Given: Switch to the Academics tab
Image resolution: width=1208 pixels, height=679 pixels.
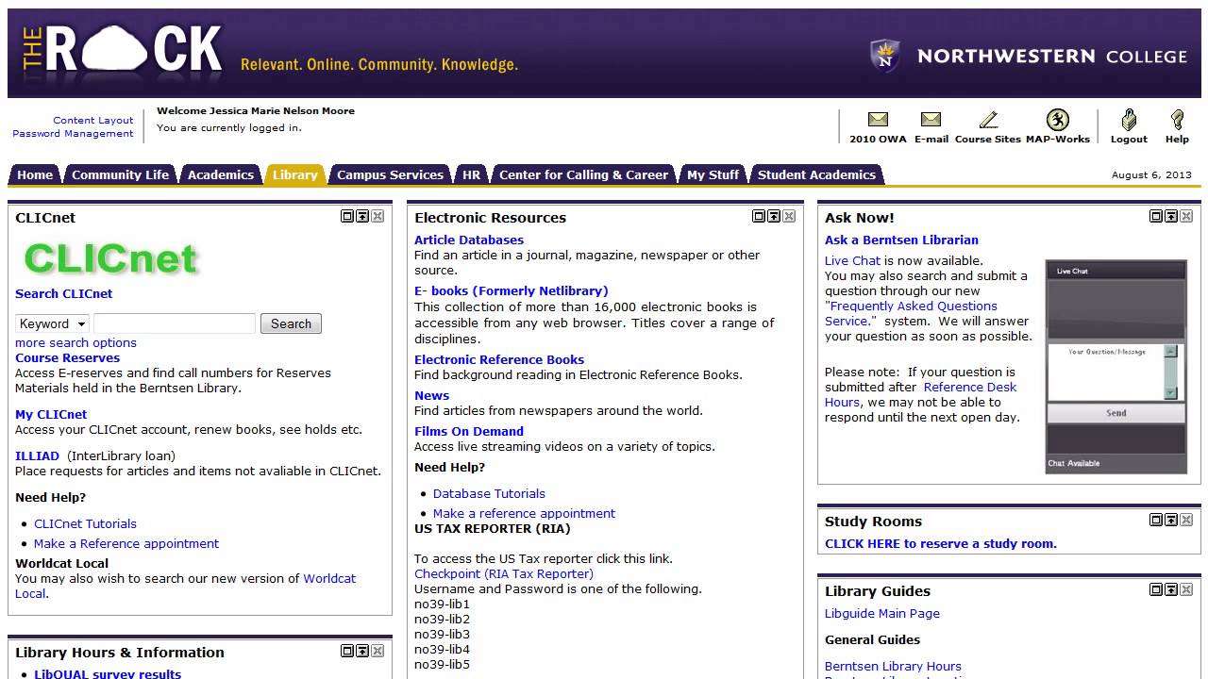Looking at the screenshot, I should point(220,174).
